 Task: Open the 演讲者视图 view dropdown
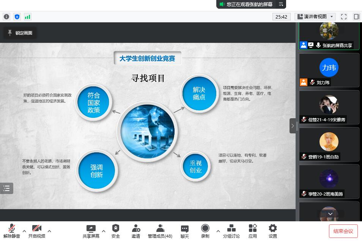coord(315,17)
